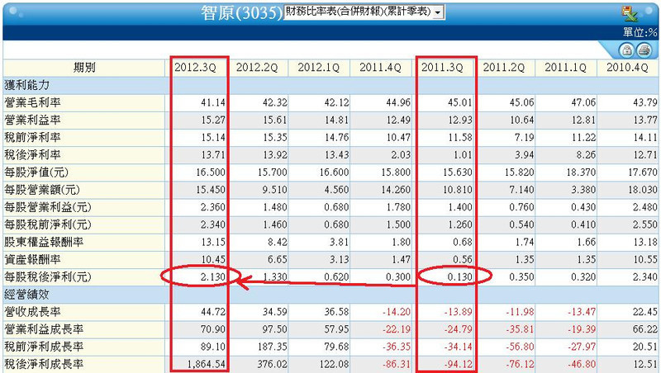
Task: Click the printer icon button
Action: pos(644,50)
